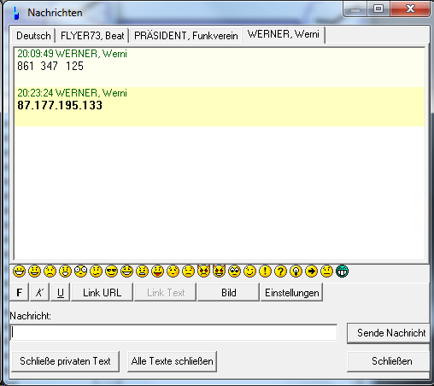This screenshot has height=386, width=434.
Task: Focus the Nachricht text input field
Action: point(173,332)
